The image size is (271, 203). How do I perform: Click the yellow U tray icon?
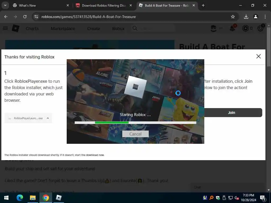click(x=205, y=197)
